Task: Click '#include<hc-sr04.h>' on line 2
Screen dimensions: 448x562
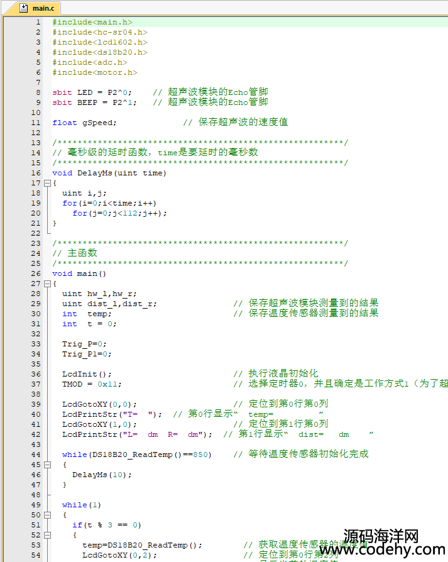Action: [100, 32]
